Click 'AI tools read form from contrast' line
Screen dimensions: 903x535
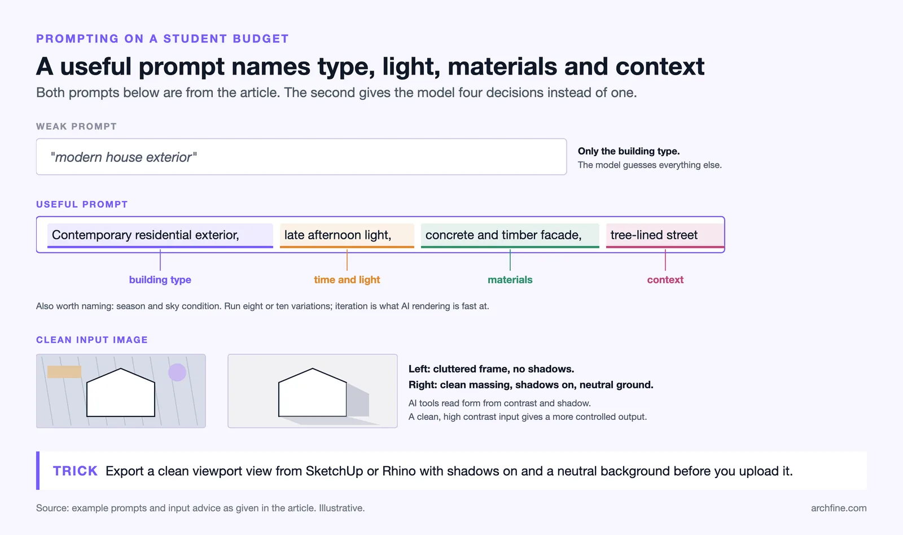click(499, 403)
